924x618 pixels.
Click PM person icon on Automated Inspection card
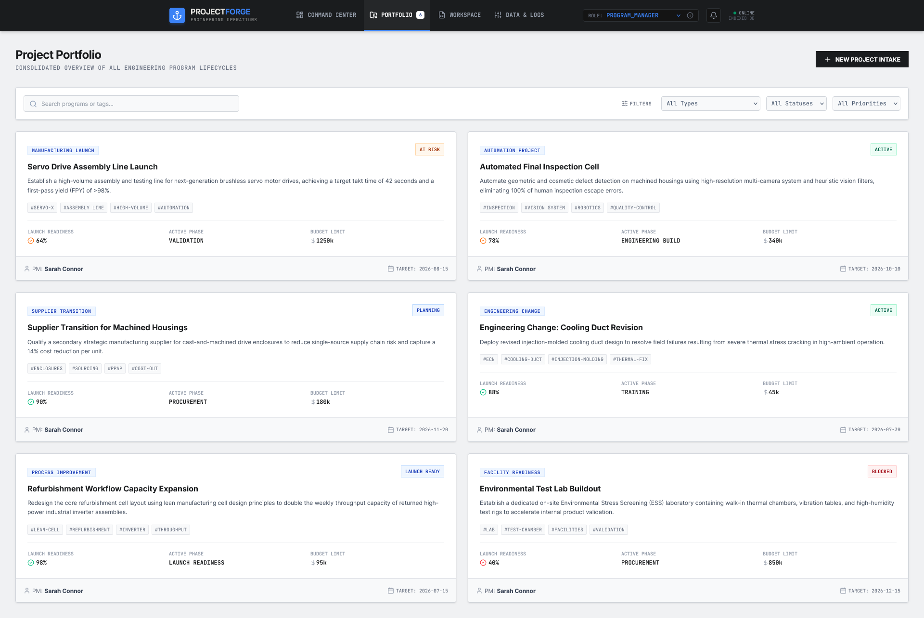479,269
